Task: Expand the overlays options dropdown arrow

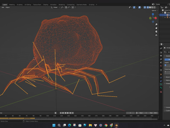Action: pos(142,7)
